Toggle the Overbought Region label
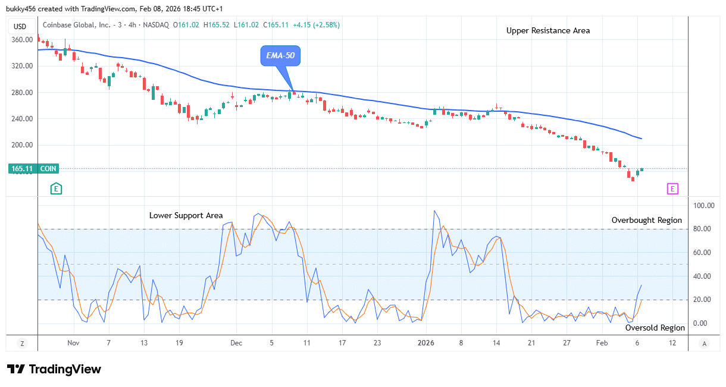 tap(647, 220)
